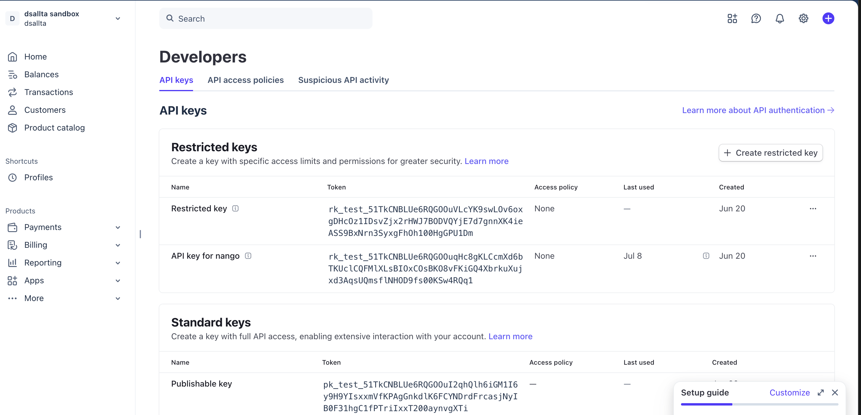Open the Home page icon
This screenshot has width=861, height=415.
pyautogui.click(x=12, y=57)
